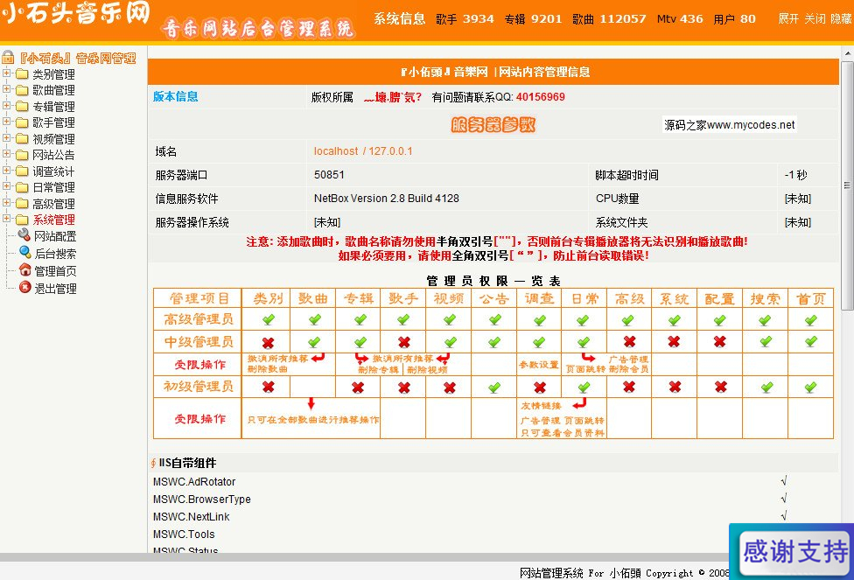
Task: Click the 版本信息 heading
Action: 175,96
